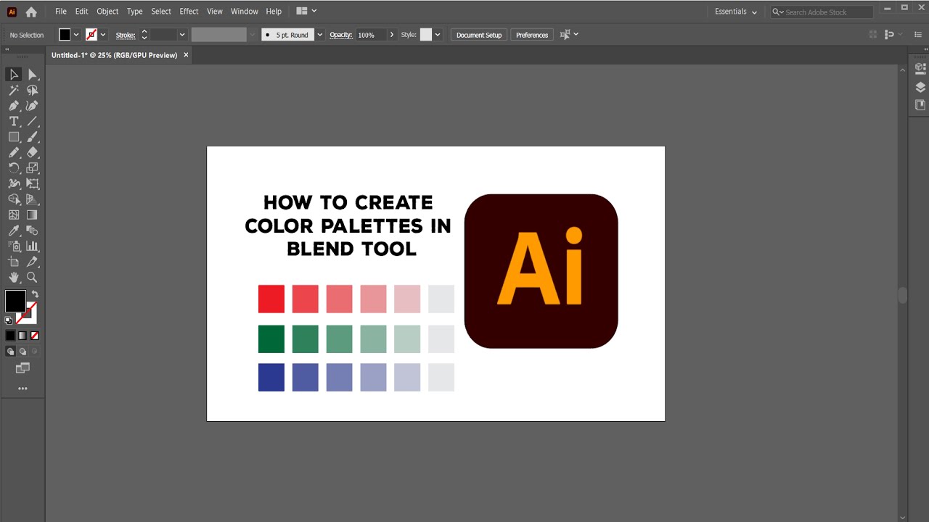Screen dimensions: 929x522
Task: Click the Preferences button
Action: coord(532,35)
